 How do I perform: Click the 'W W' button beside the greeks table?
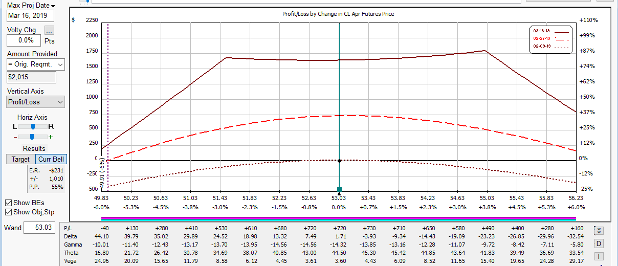pyautogui.click(x=598, y=230)
